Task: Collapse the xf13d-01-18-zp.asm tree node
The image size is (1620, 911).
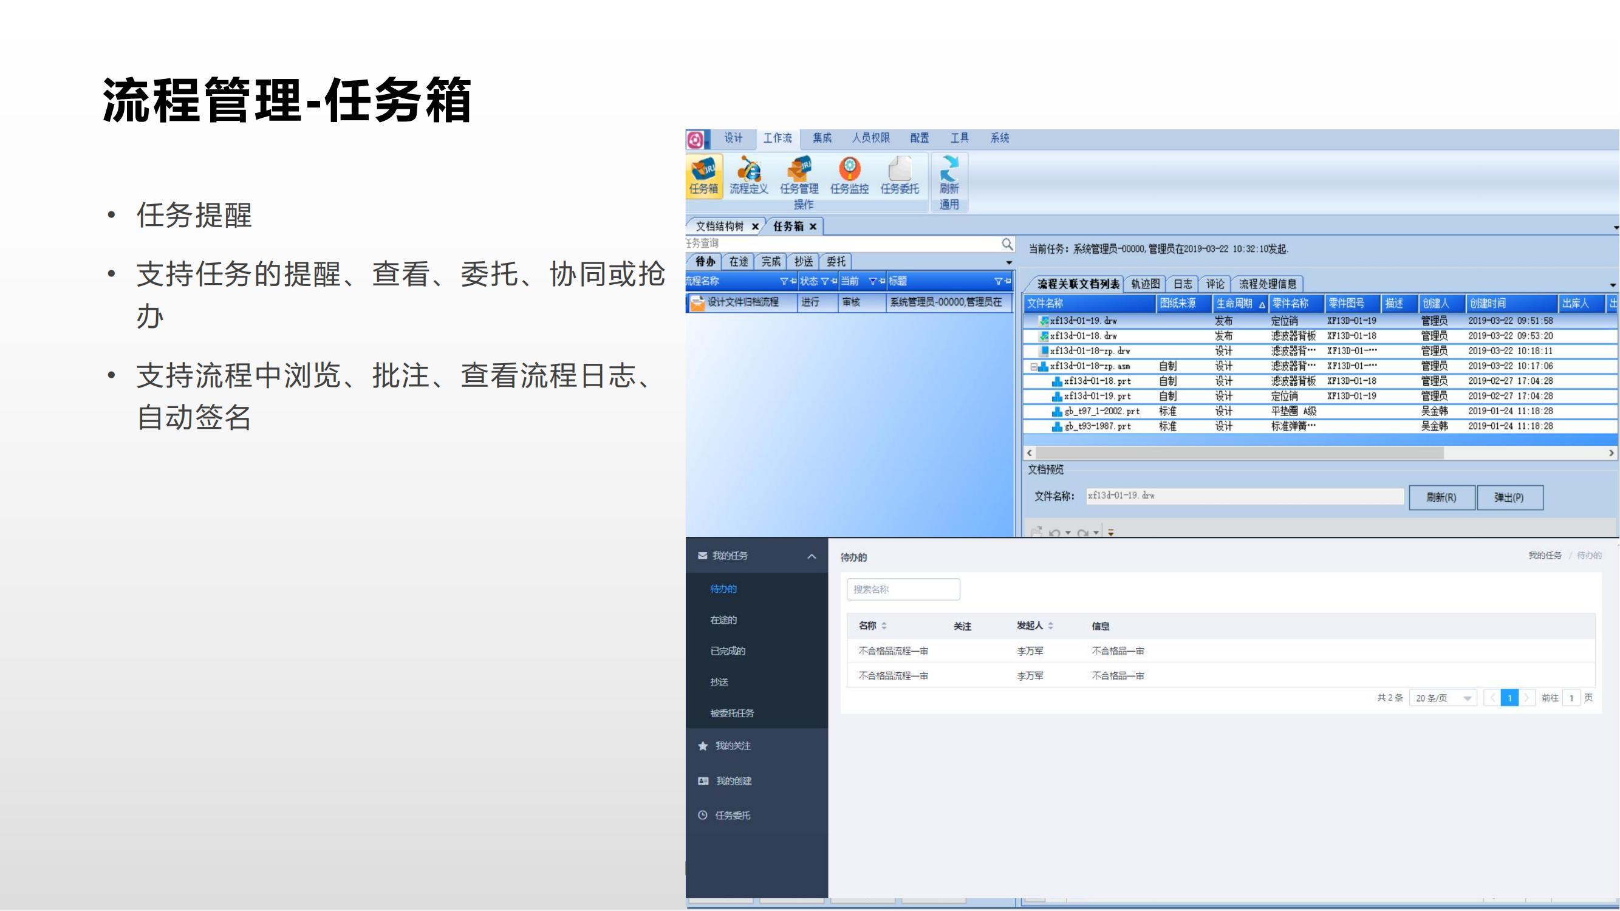Action: point(1033,367)
